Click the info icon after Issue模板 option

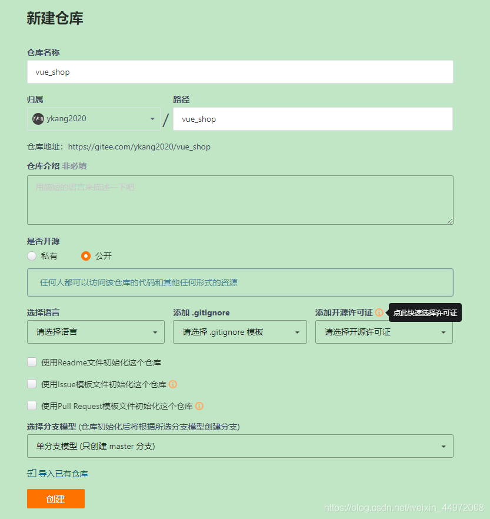pos(172,384)
